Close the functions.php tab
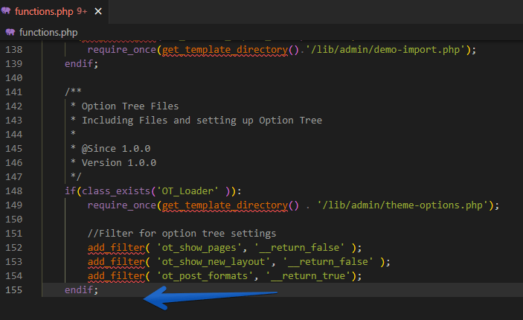Image resolution: width=523 pixels, height=320 pixels. point(98,10)
